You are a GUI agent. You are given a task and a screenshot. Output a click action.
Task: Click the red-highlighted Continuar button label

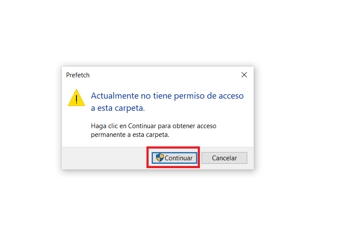[179, 158]
